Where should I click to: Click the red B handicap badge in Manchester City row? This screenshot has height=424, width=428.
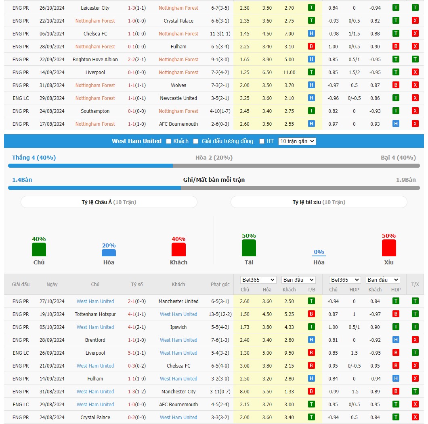[x=396, y=392]
